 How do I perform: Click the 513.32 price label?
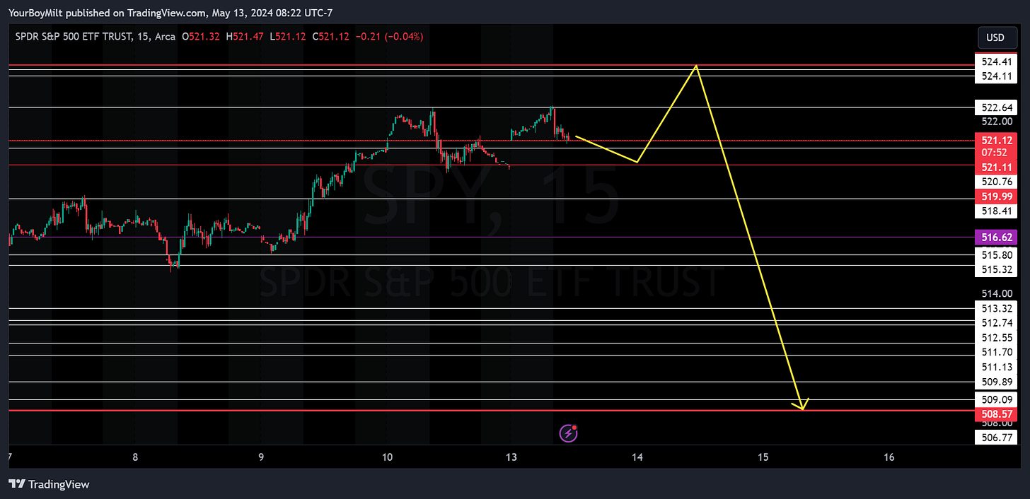[x=996, y=308]
